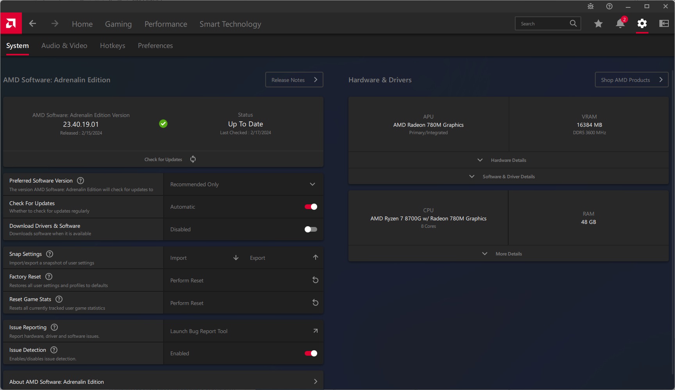The image size is (675, 390).
Task: Click the Export up arrow icon
Action: (x=316, y=257)
